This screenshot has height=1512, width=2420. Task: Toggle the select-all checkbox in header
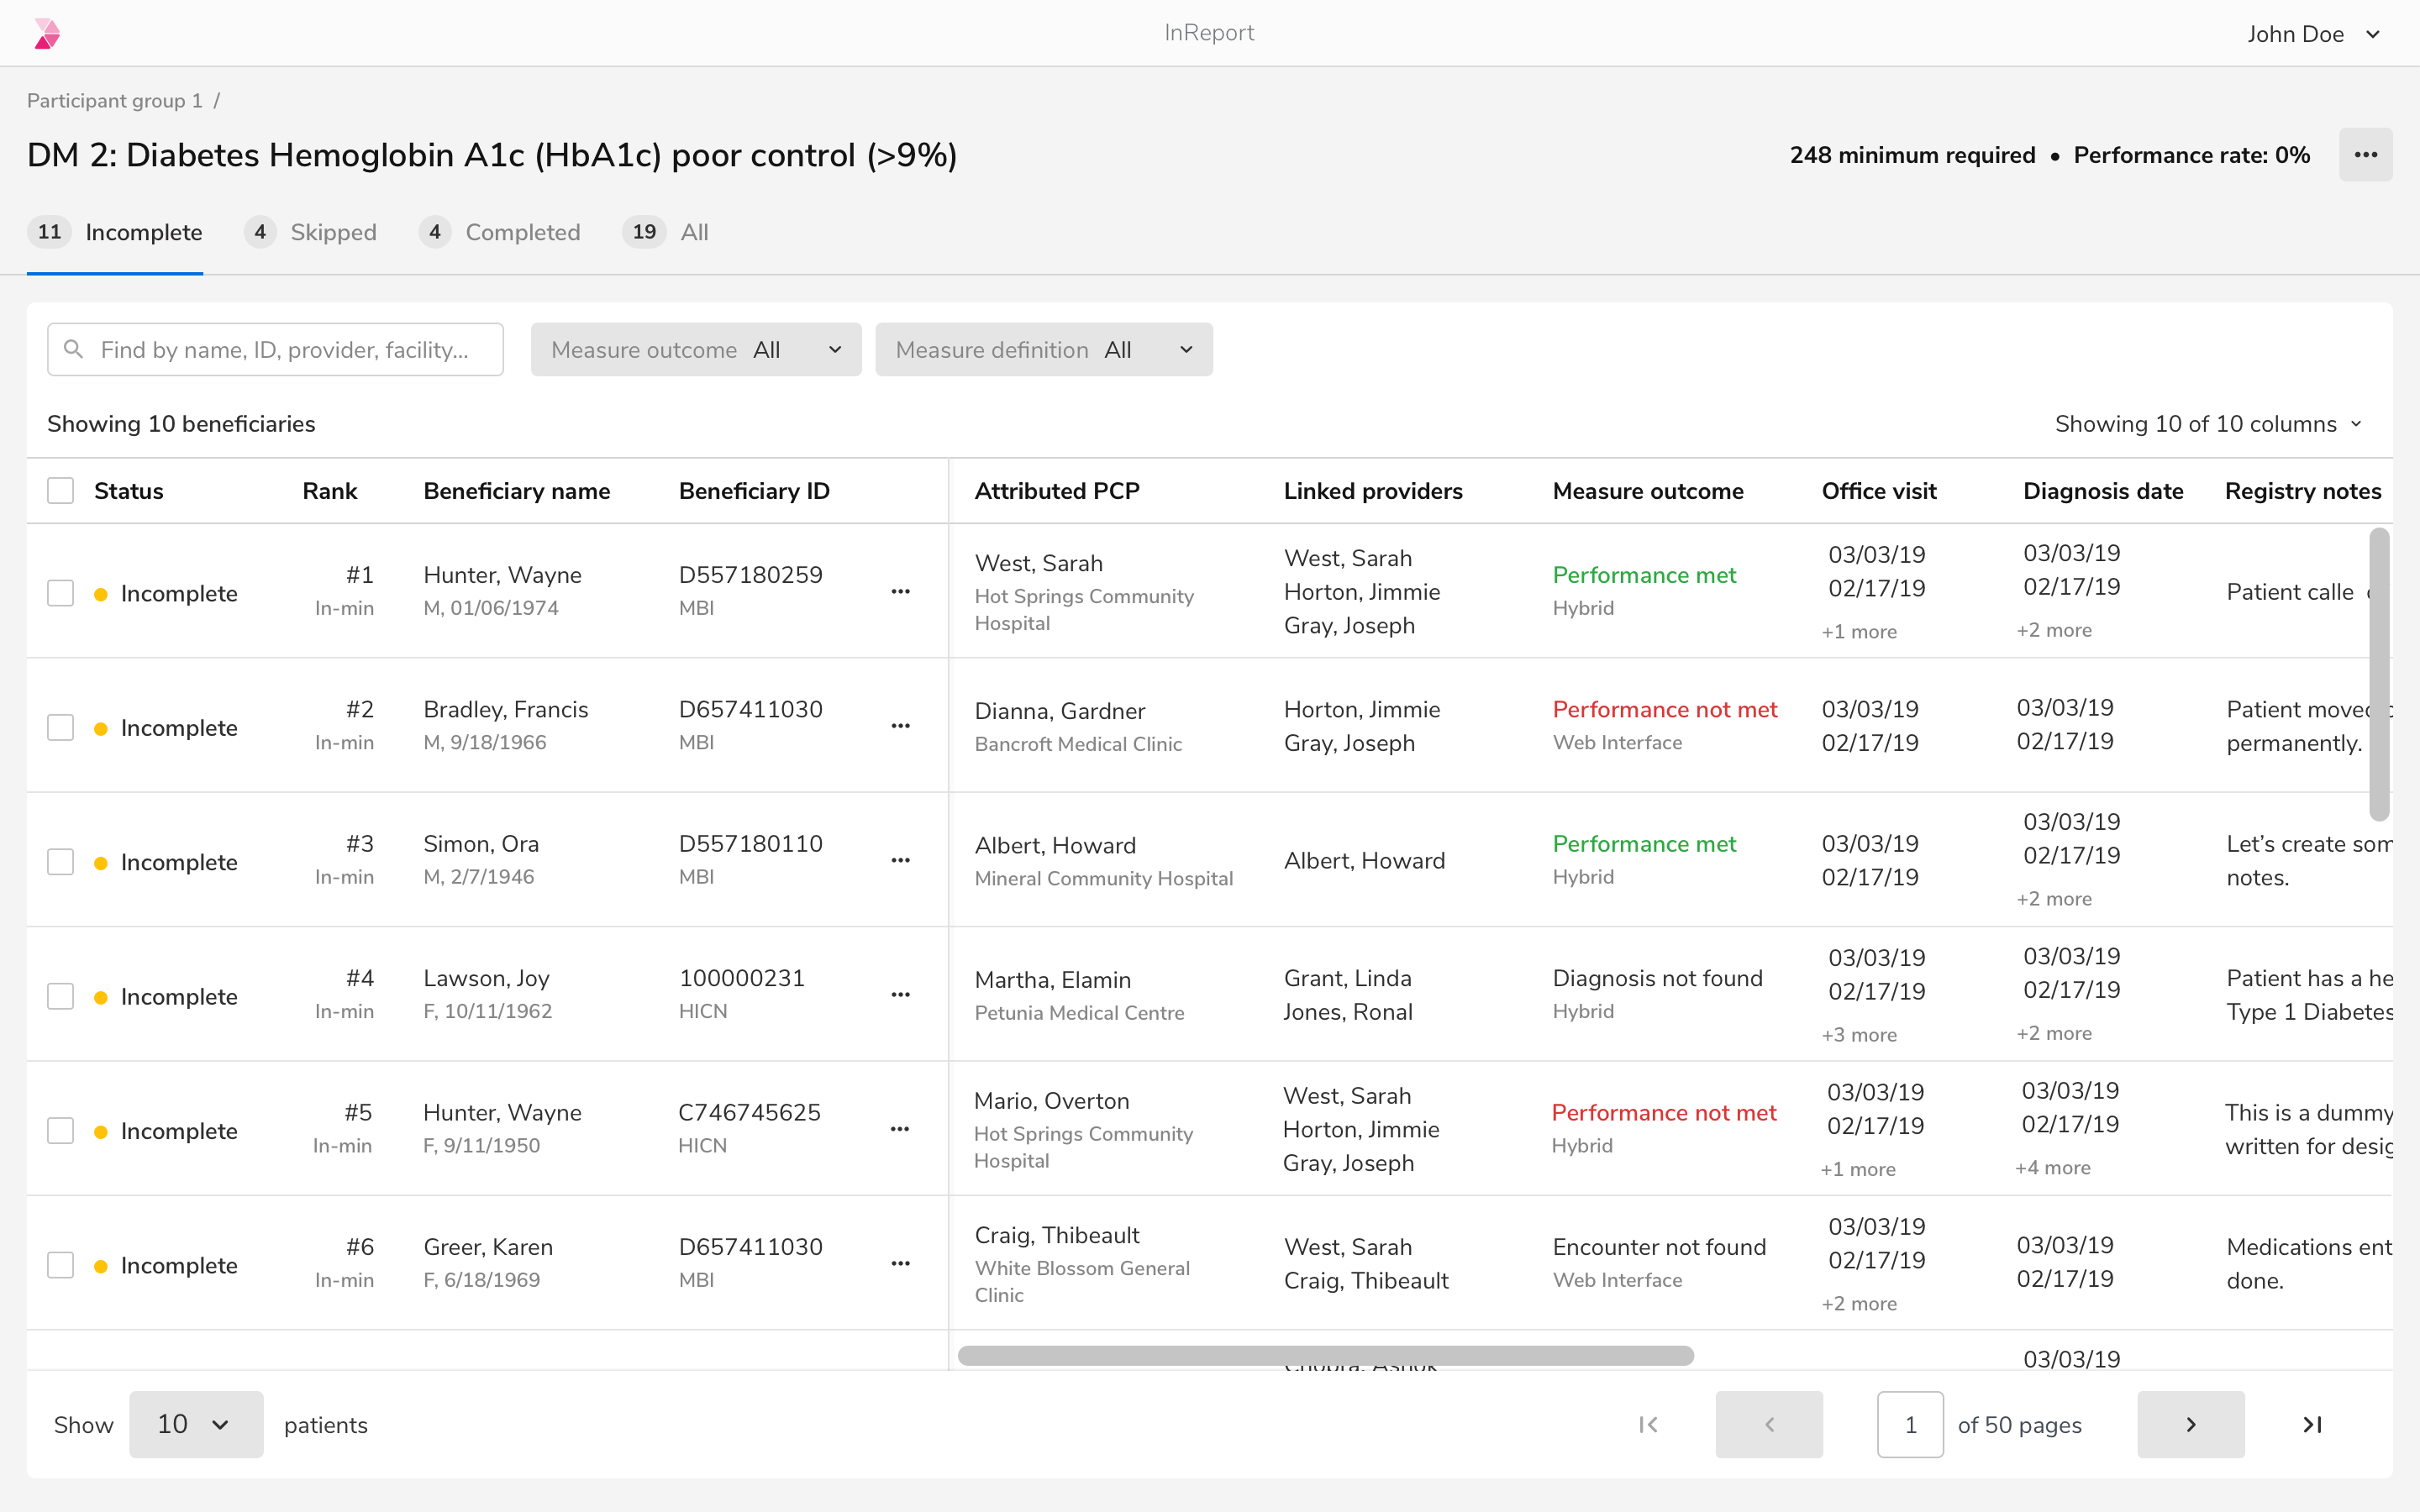pos(61,491)
